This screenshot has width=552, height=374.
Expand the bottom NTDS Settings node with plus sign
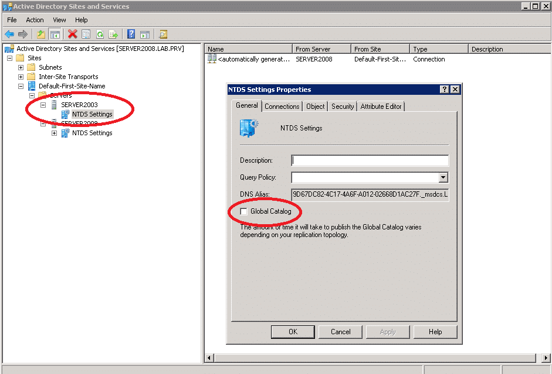coord(54,133)
